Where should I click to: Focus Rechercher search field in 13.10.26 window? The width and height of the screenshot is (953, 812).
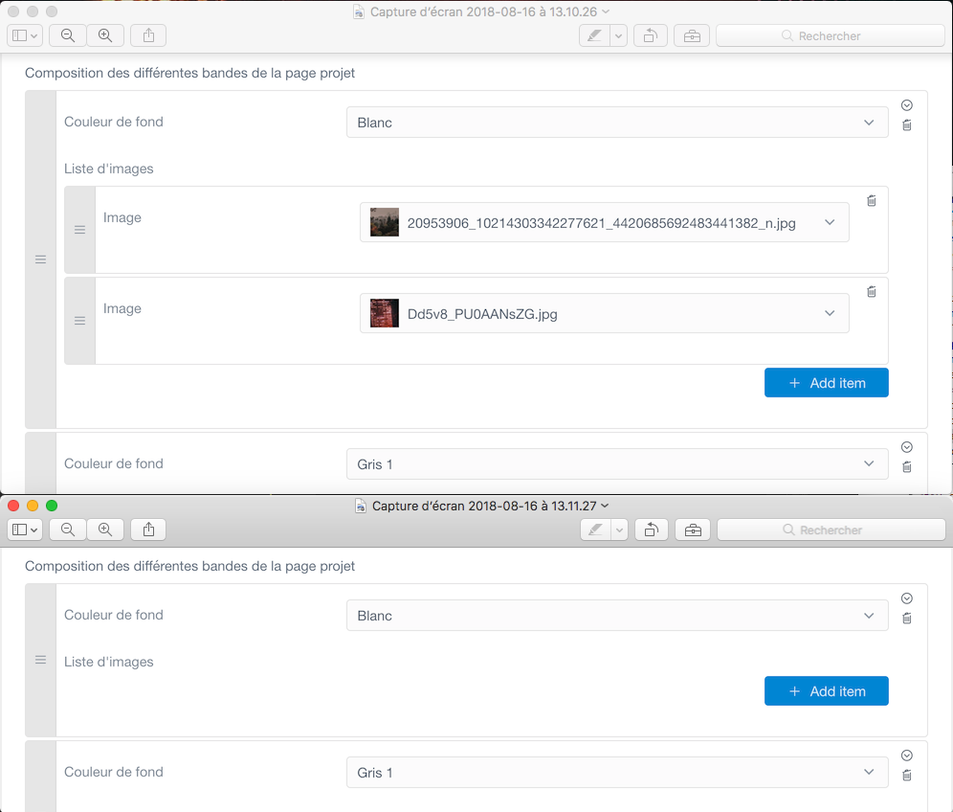[x=831, y=35]
